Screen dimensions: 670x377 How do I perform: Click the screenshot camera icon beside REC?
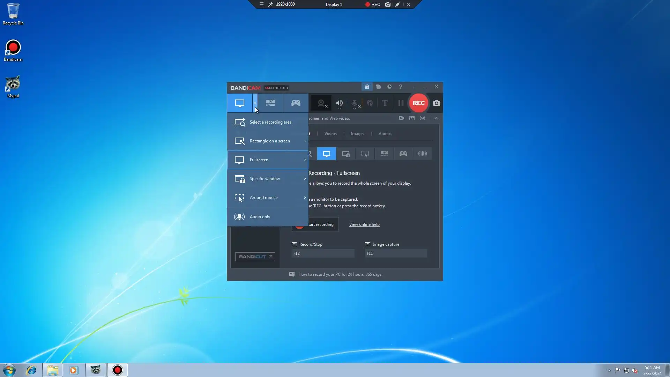point(436,103)
